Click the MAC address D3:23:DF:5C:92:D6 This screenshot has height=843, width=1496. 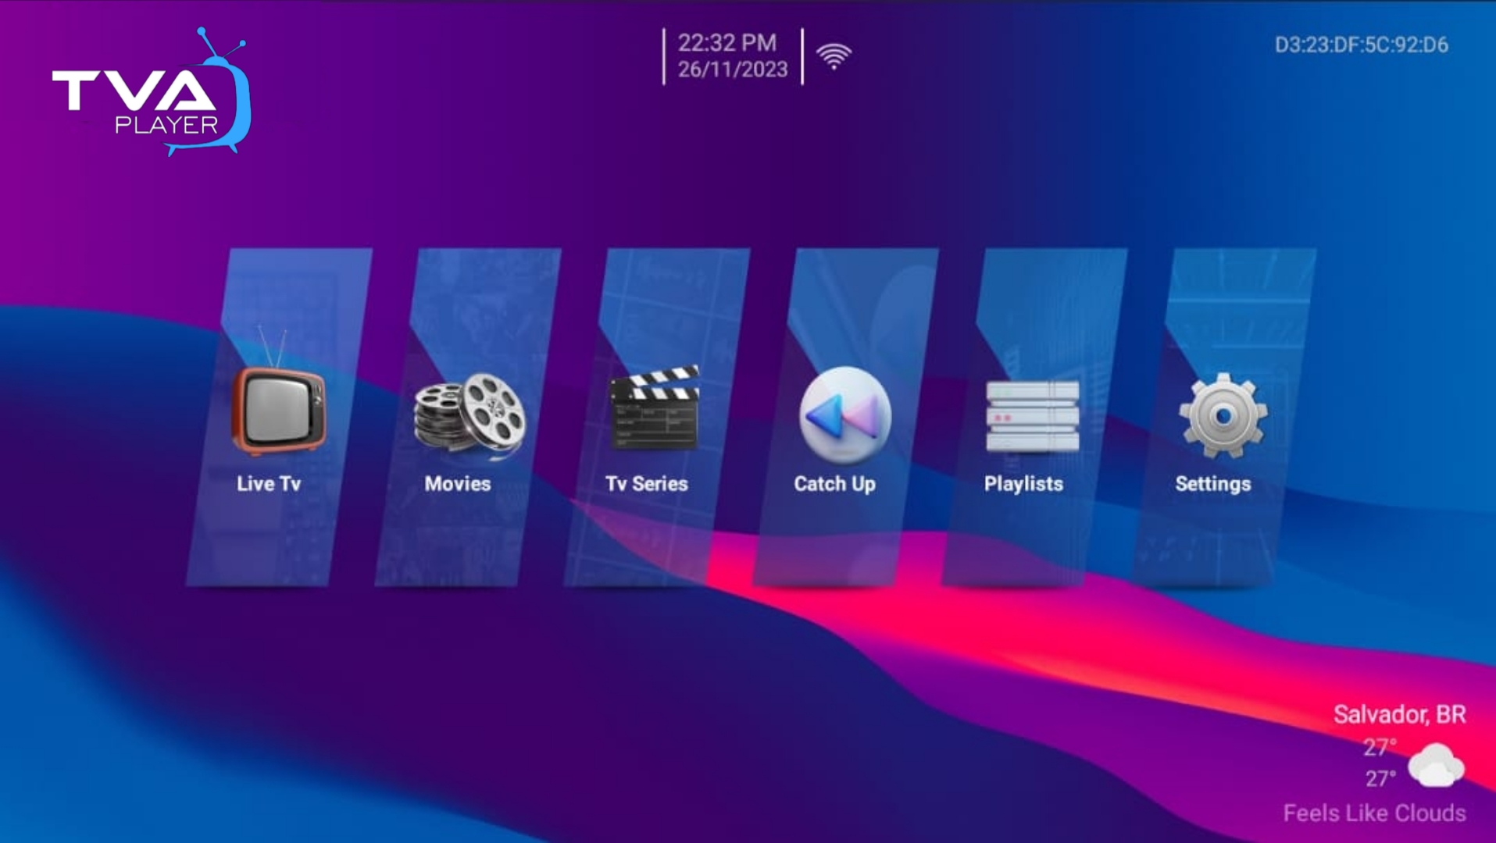click(1361, 45)
